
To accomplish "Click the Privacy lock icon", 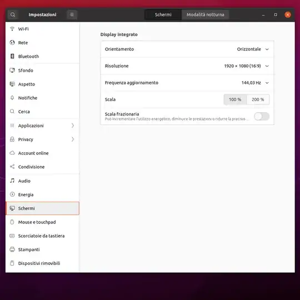I will (x=12, y=139).
